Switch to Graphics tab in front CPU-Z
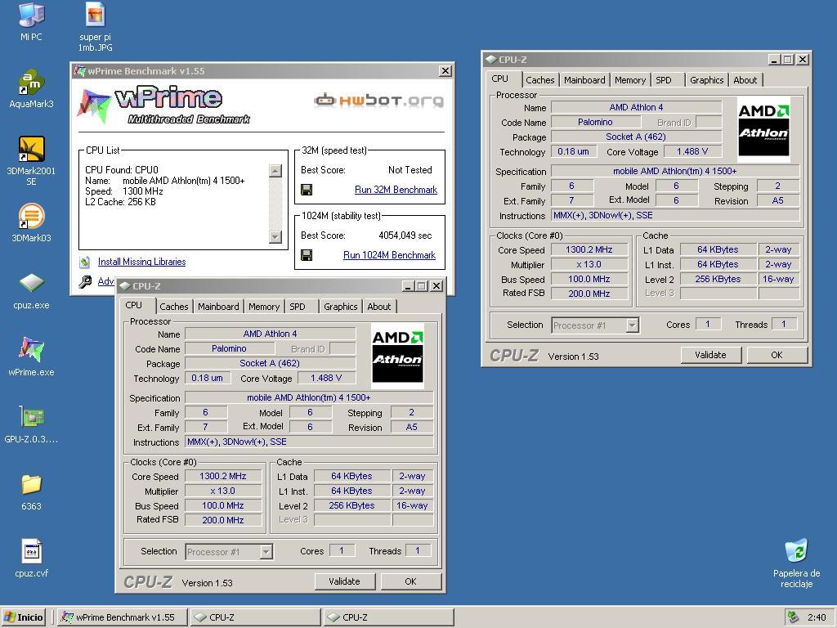Image resolution: width=837 pixels, height=628 pixels. [341, 307]
